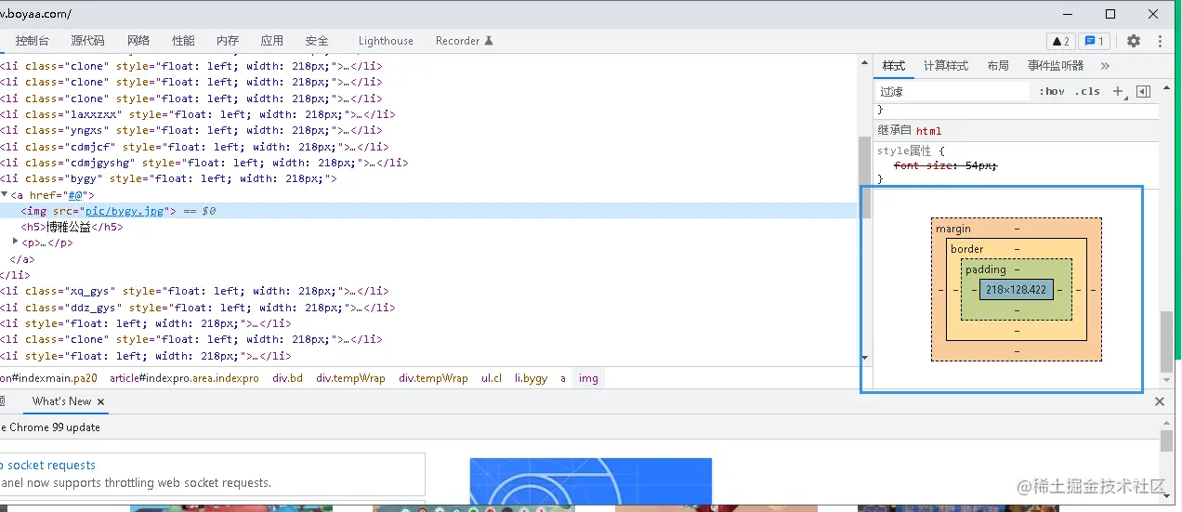Screen dimensions: 1182x512
Task: Click the html inherited-from link
Action: click(x=928, y=131)
